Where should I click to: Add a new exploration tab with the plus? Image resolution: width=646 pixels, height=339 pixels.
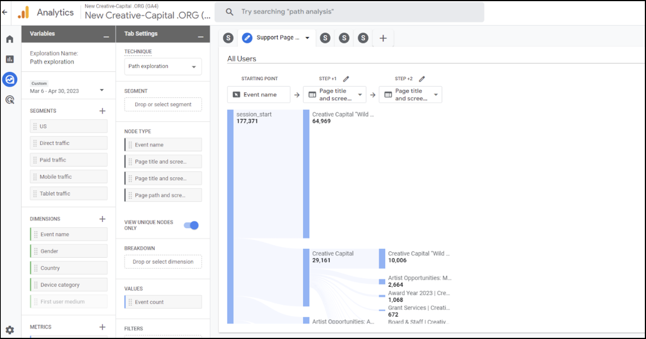(383, 38)
